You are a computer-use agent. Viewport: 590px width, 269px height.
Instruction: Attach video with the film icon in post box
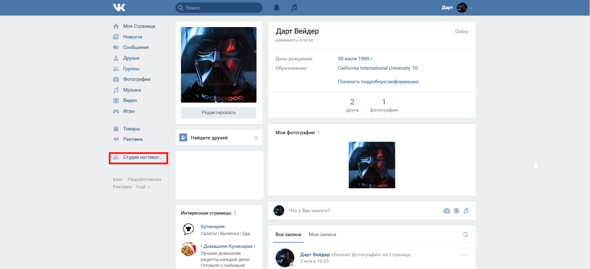pyautogui.click(x=457, y=210)
